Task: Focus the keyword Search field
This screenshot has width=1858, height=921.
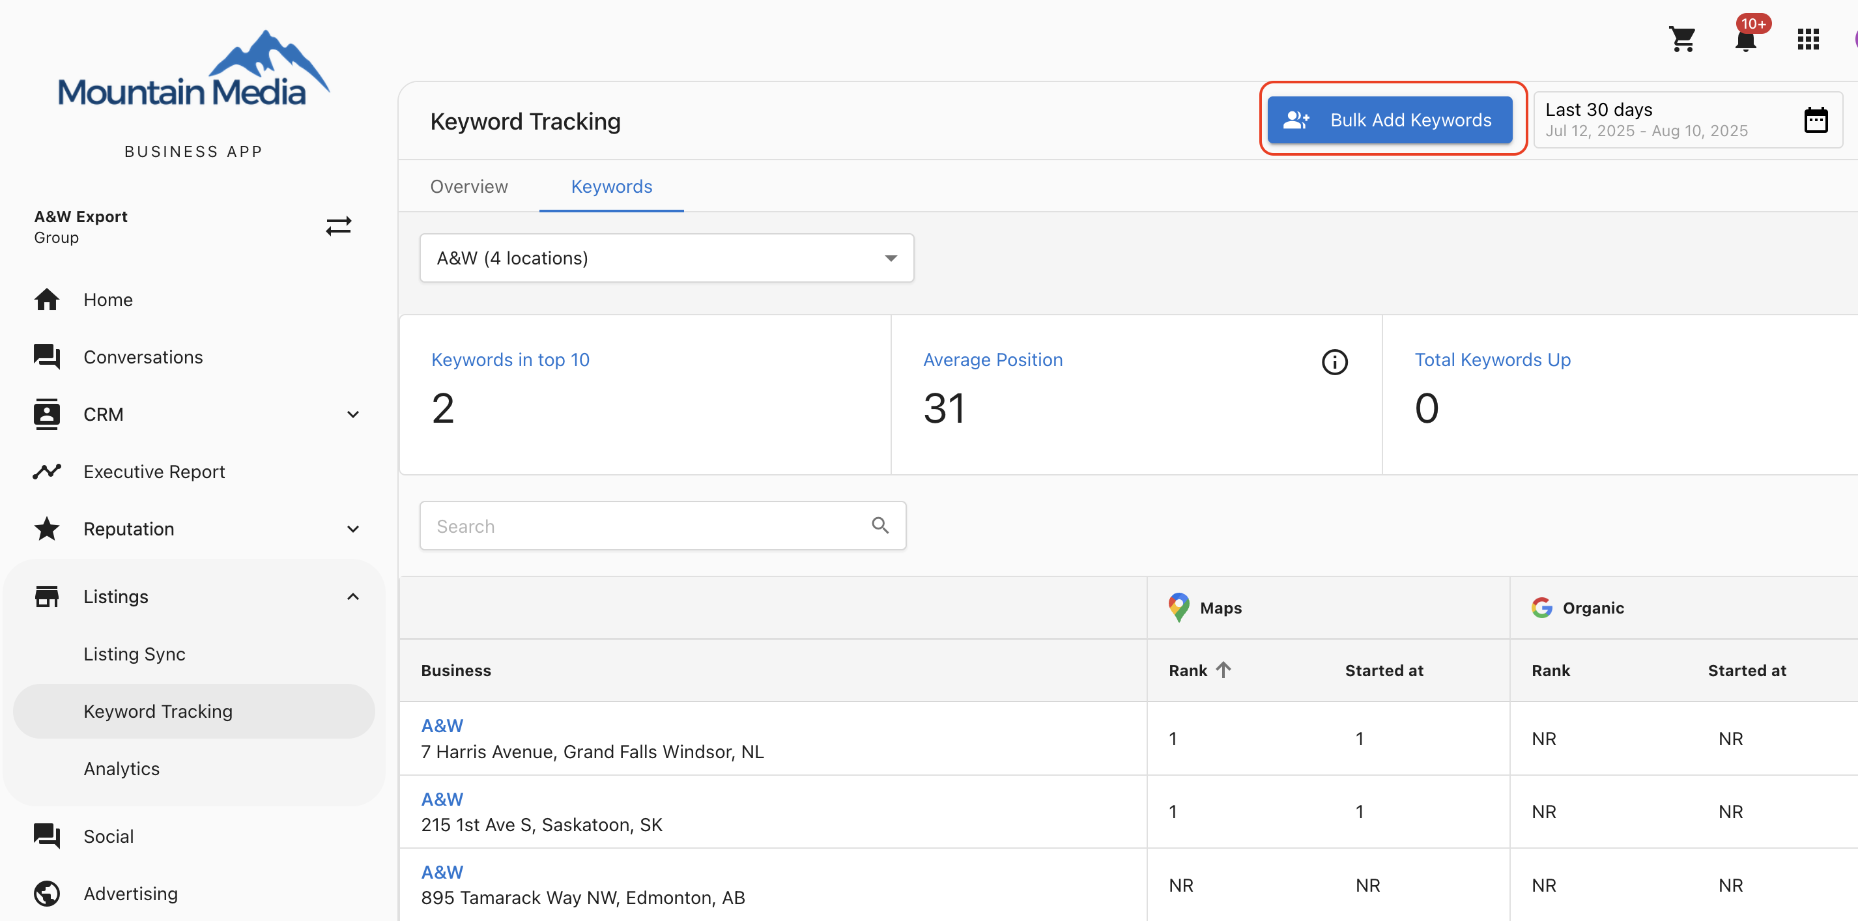Action: point(662,526)
